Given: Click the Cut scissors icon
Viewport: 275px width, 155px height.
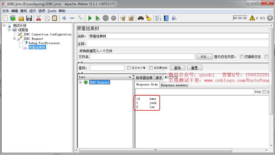Looking at the screenshot, I should pyautogui.click(x=39, y=18).
